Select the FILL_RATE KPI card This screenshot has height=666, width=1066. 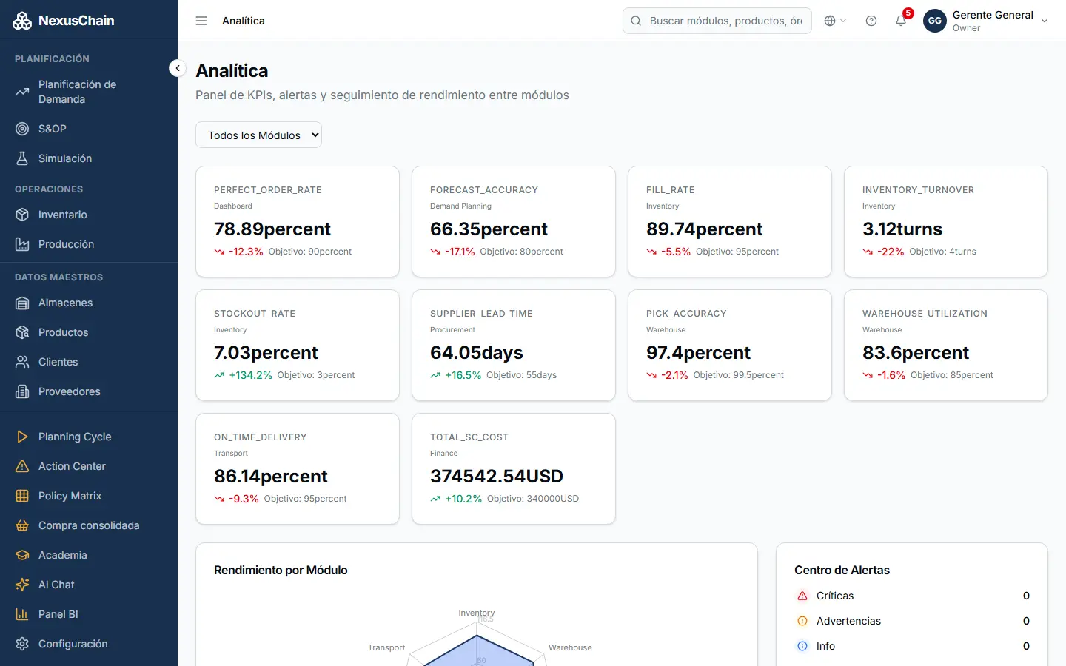[x=730, y=222]
